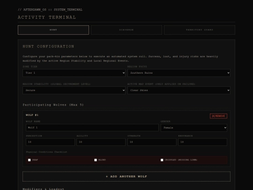Click the Perception value field
Viewport: 253px width, 190px height.
tap(50, 142)
